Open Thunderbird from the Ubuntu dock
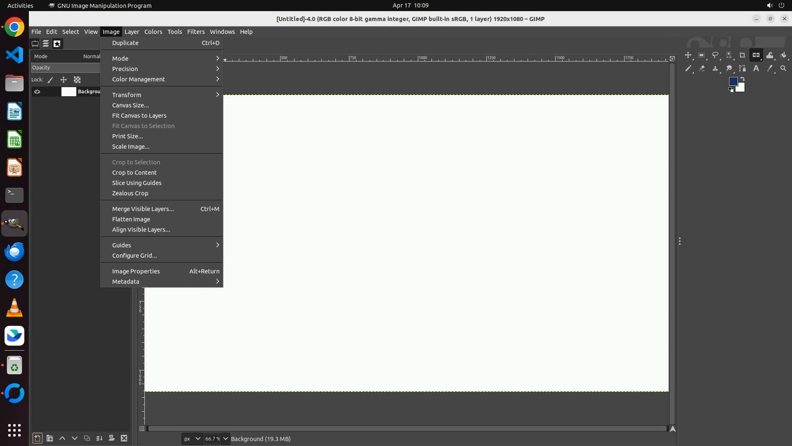 pos(14,251)
